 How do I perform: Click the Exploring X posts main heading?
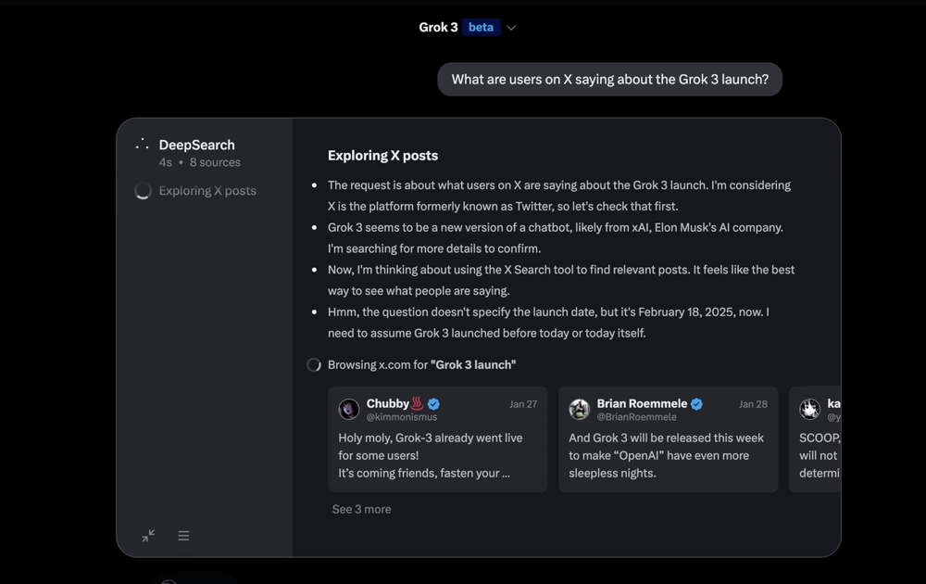pyautogui.click(x=382, y=156)
